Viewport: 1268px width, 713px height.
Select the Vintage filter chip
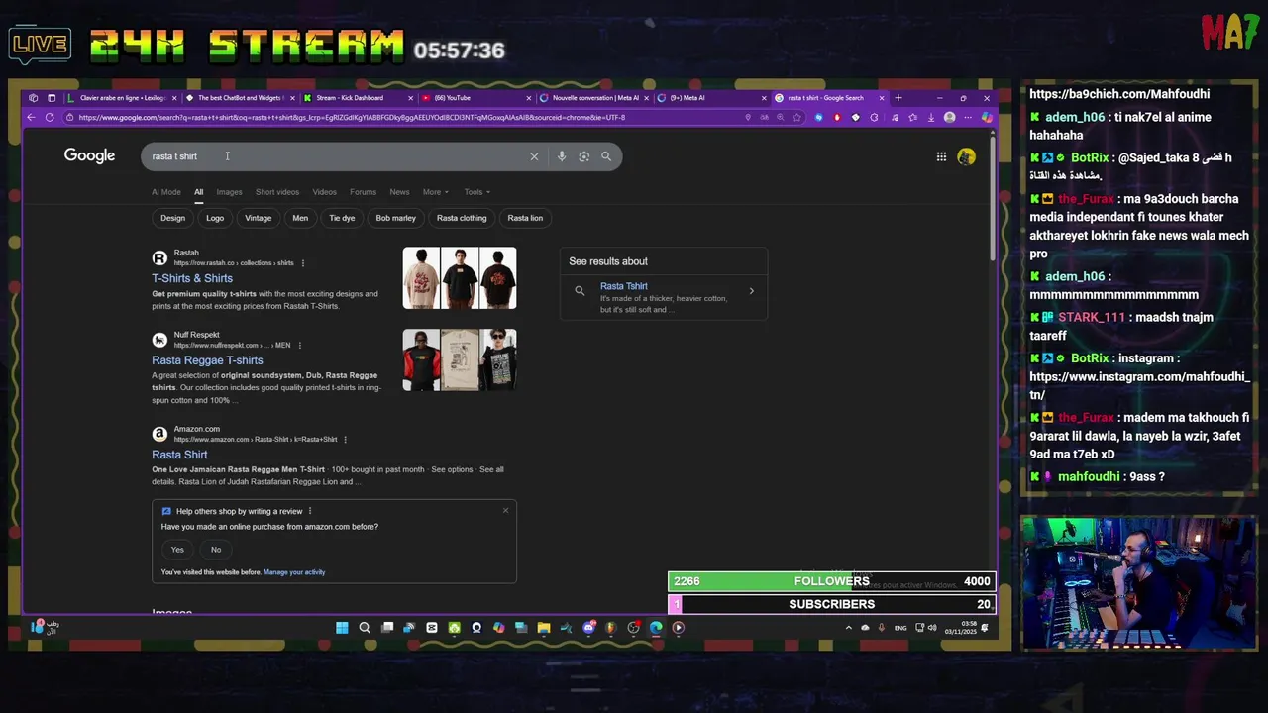(258, 218)
